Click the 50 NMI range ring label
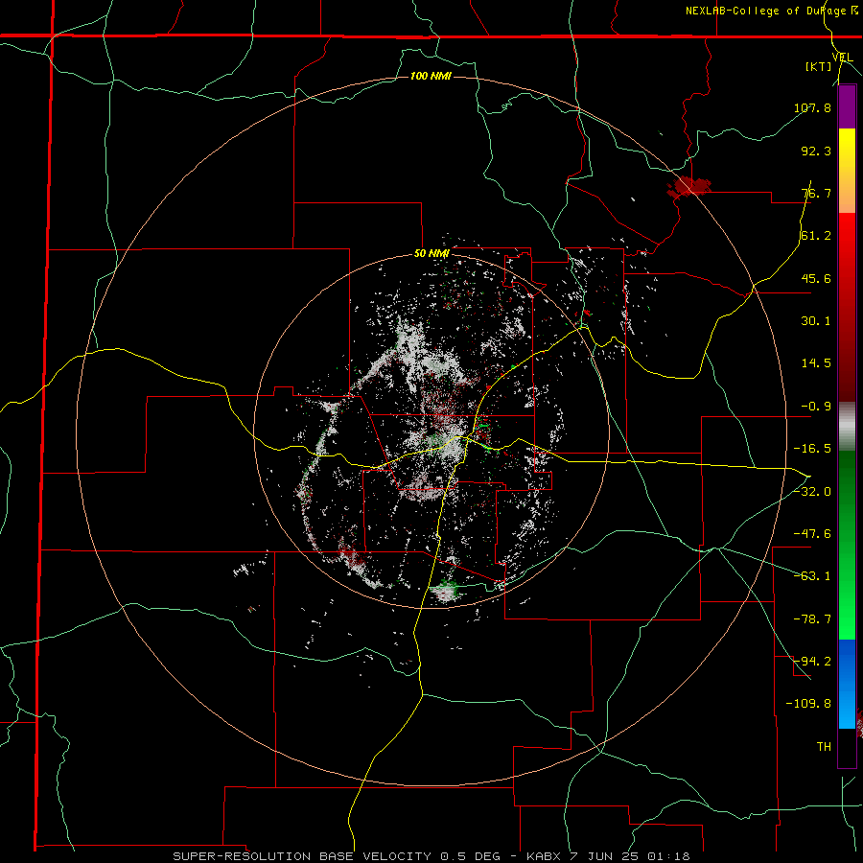This screenshot has height=863, width=863. [x=431, y=254]
